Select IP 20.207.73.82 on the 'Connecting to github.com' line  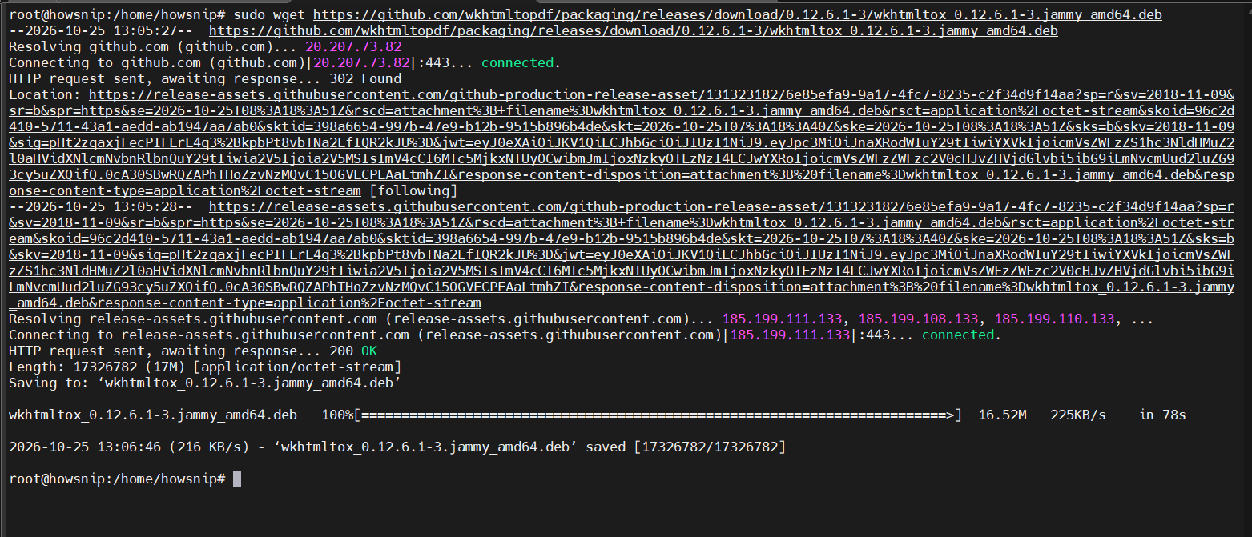click(361, 62)
